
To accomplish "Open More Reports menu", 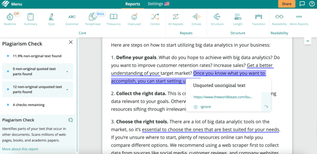I will (299, 19).
